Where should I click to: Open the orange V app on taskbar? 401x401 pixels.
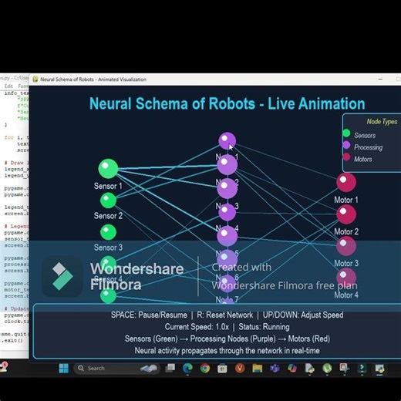point(240,369)
